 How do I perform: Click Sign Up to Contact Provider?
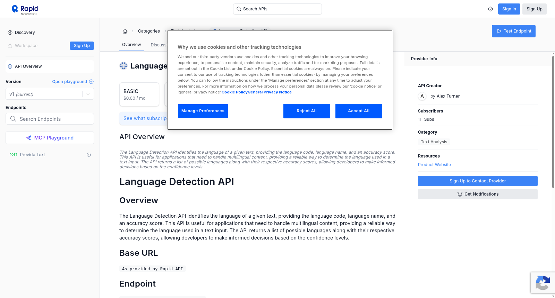click(x=478, y=181)
